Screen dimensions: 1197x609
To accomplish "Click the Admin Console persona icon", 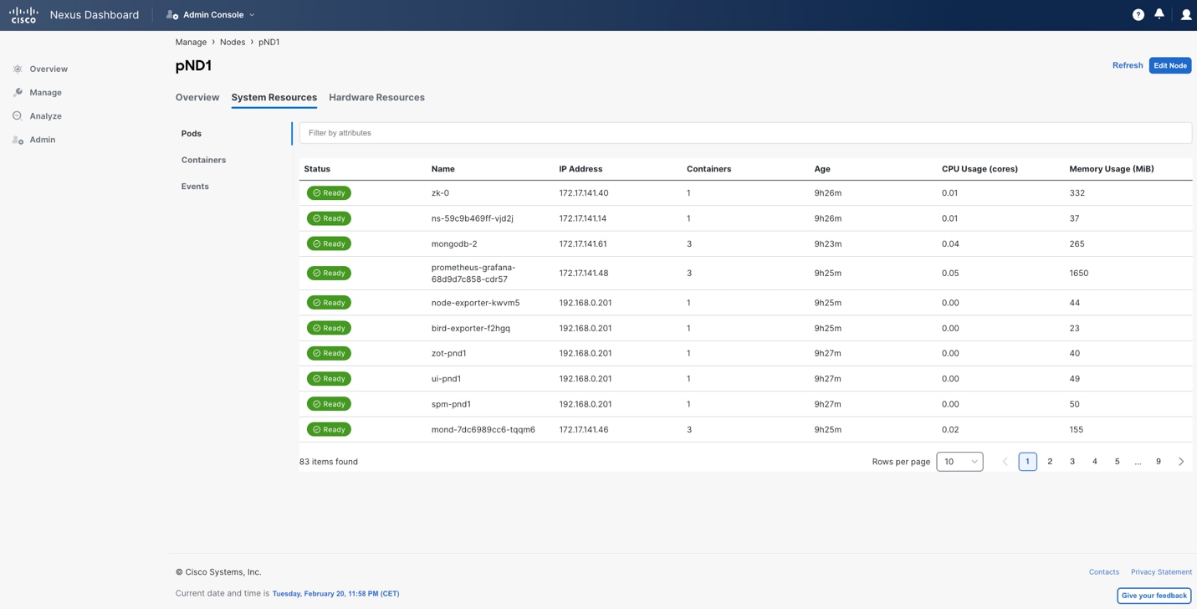I will [x=171, y=15].
